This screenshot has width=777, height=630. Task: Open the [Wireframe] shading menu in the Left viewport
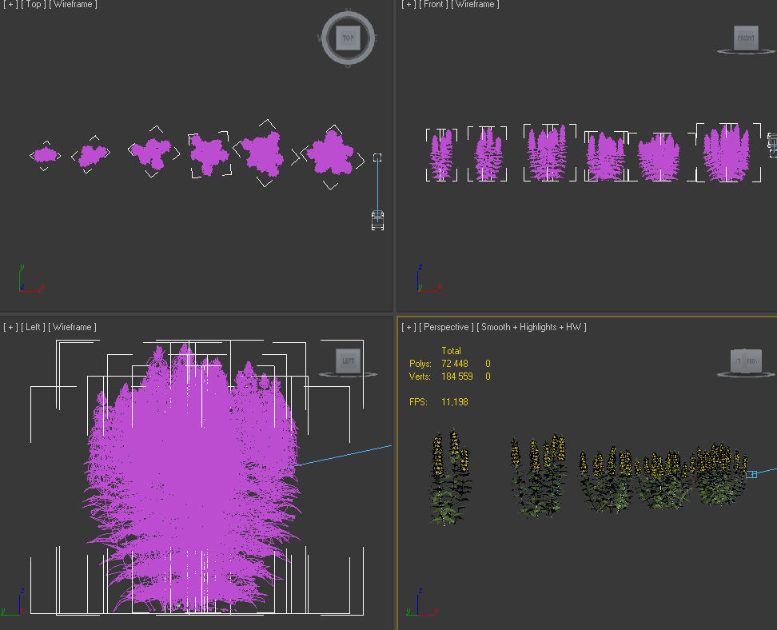[x=73, y=327]
